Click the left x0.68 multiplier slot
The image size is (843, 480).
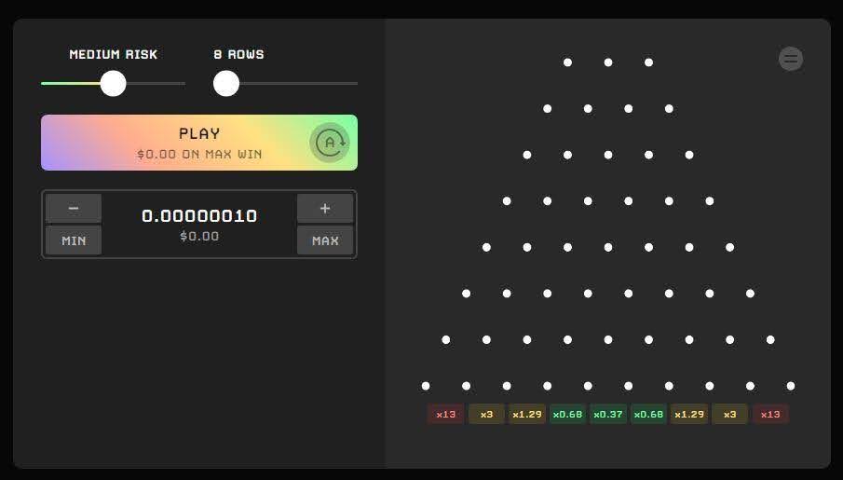(x=567, y=414)
